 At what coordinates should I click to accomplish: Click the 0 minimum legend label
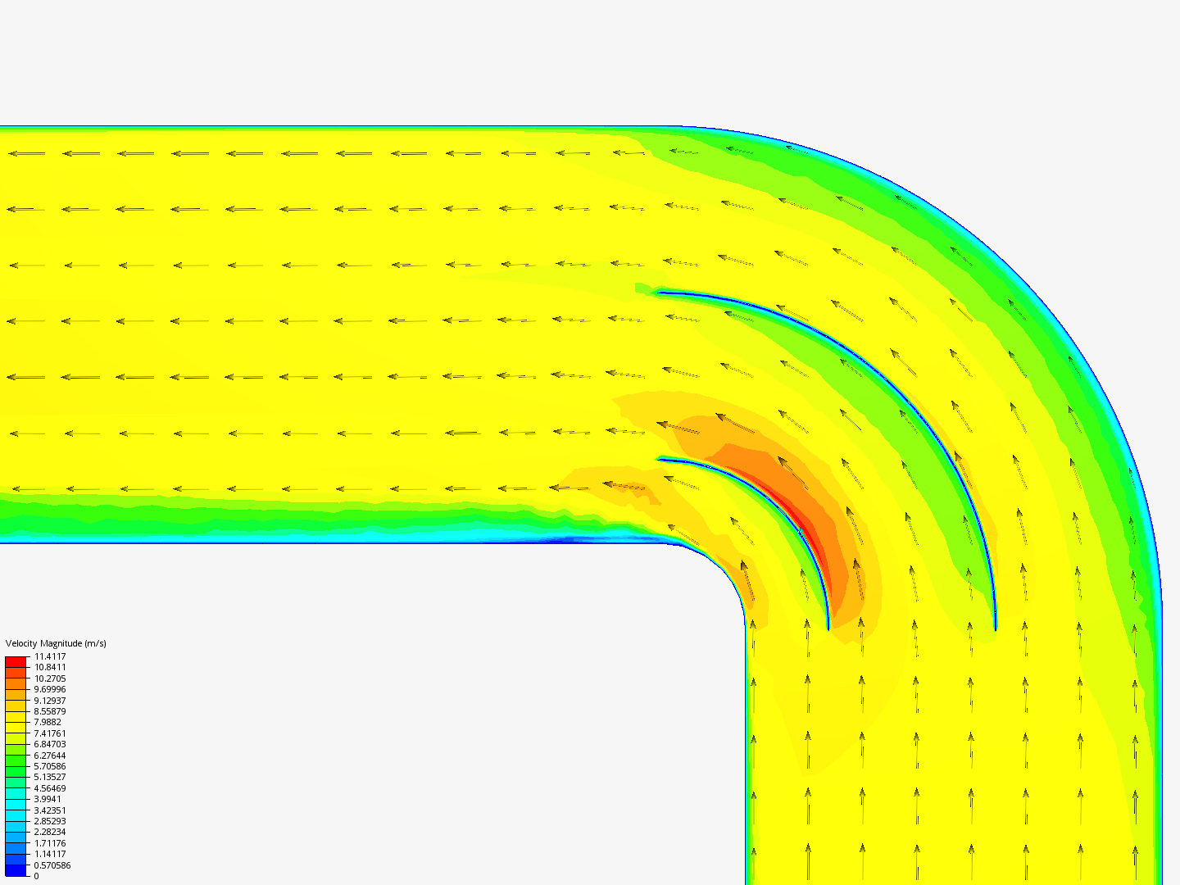pyautogui.click(x=36, y=876)
